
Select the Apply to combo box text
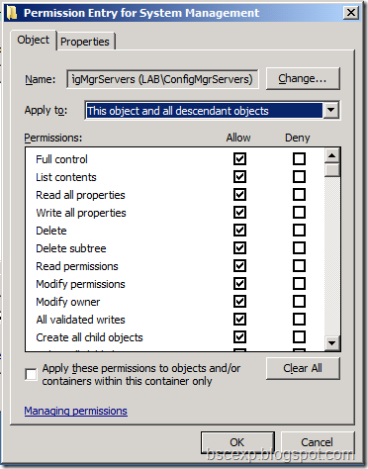(x=204, y=111)
